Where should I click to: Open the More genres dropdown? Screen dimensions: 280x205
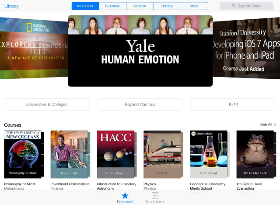click(x=194, y=6)
